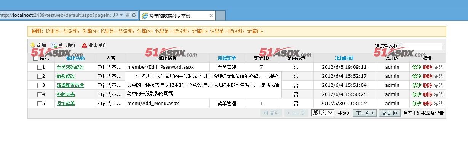Open the 会员密码修改 module link
Screen dimensions: 468x157
tap(70, 67)
